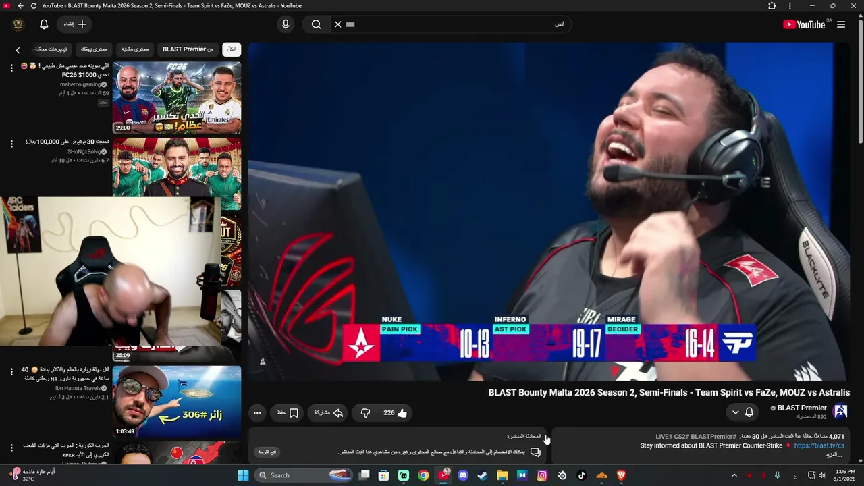
Task: Save the video (حفظ) to playlist
Action: (288, 413)
